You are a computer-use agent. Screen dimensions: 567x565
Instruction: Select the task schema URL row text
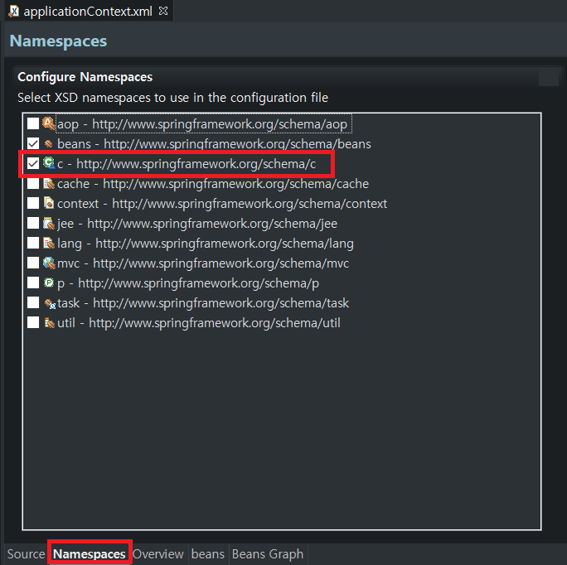click(x=203, y=303)
